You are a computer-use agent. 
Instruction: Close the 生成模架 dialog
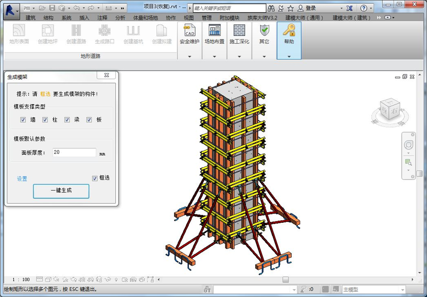coord(106,75)
